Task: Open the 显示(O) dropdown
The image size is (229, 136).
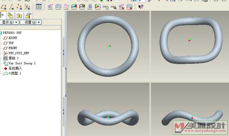Action: click(x=9, y=22)
